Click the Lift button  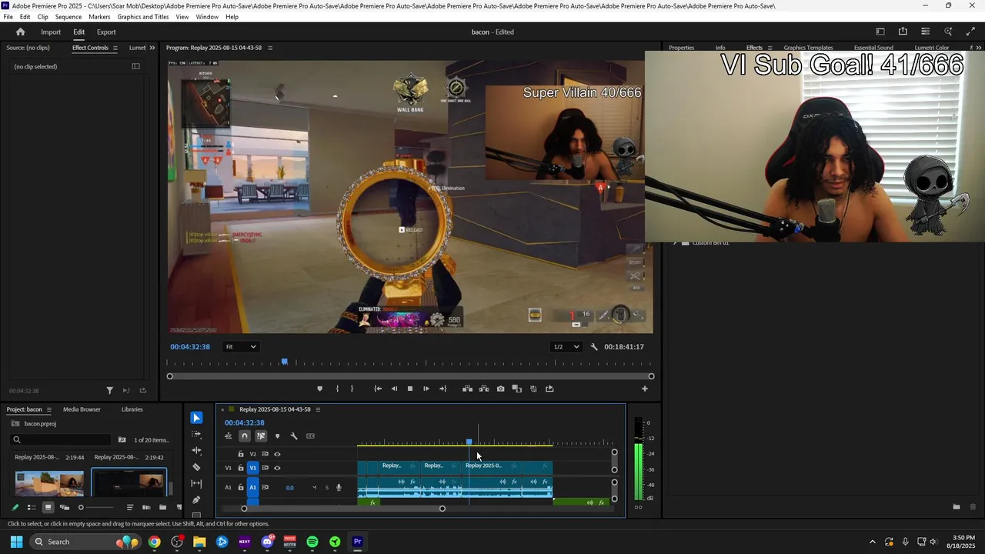click(467, 389)
